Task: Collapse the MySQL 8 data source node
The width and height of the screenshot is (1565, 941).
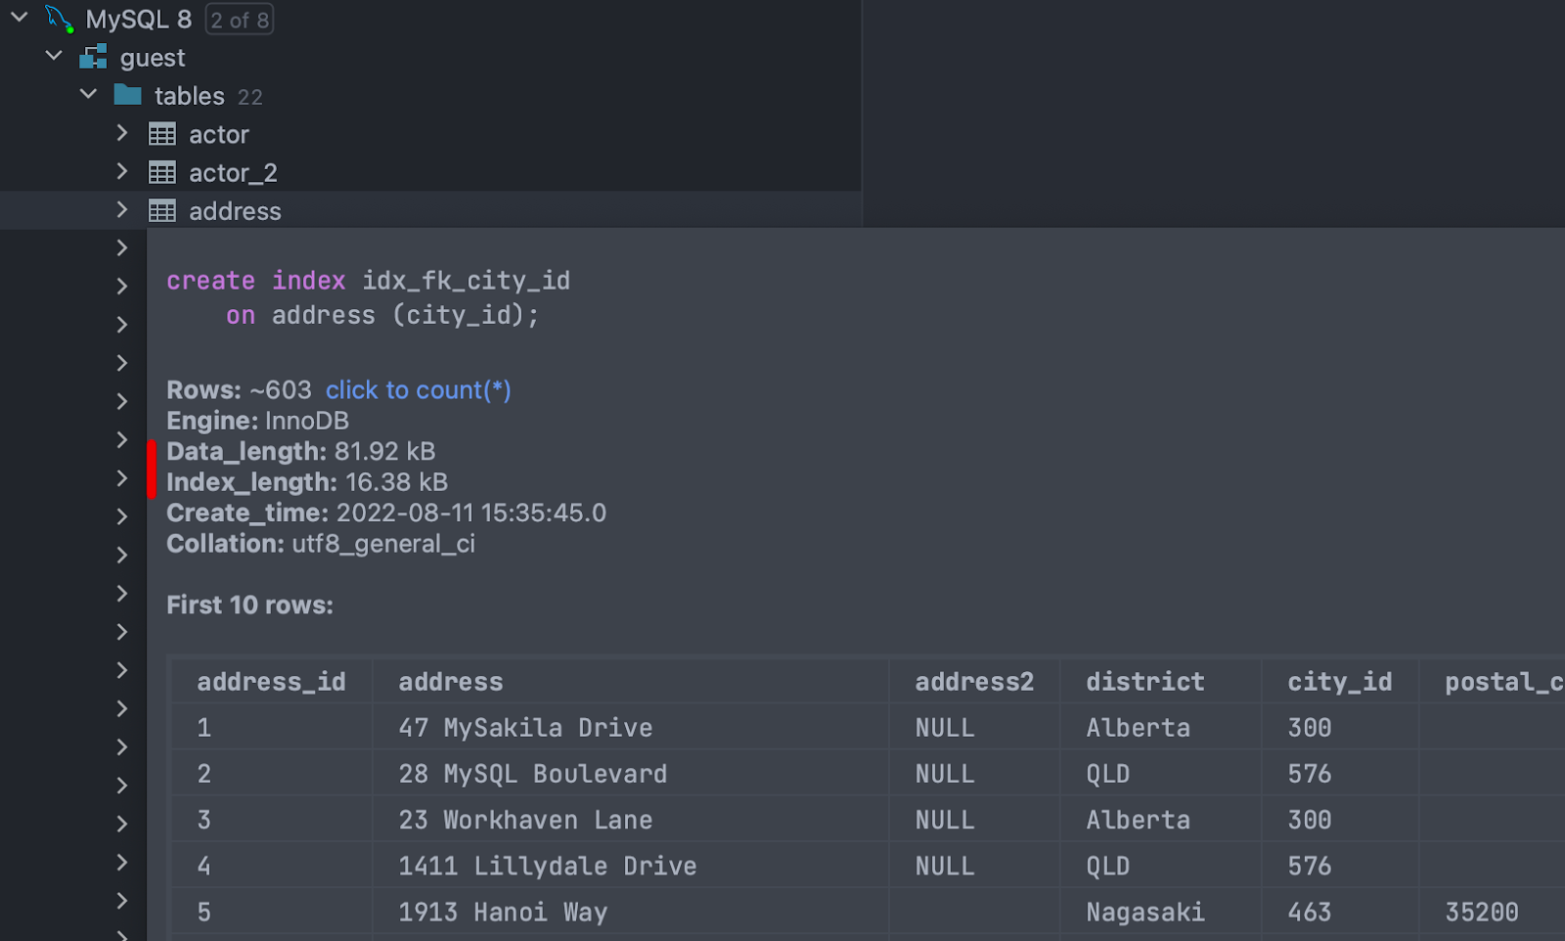Action: [x=19, y=17]
